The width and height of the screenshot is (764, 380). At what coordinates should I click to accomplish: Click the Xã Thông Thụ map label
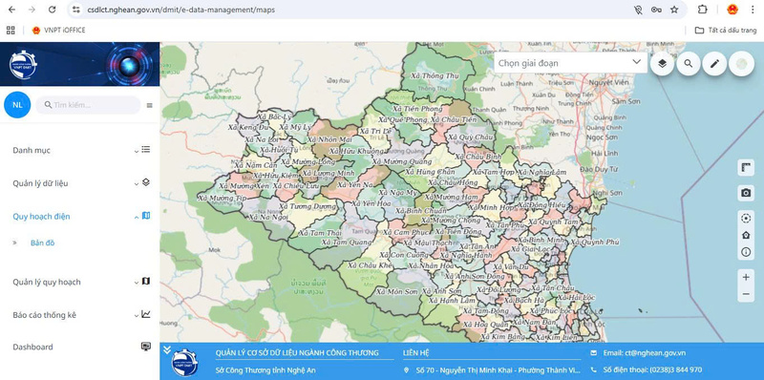coord(435,76)
